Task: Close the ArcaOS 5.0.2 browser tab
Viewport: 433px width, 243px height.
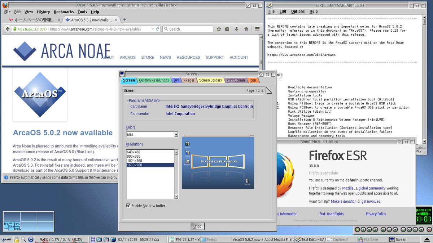Action: 116,20
